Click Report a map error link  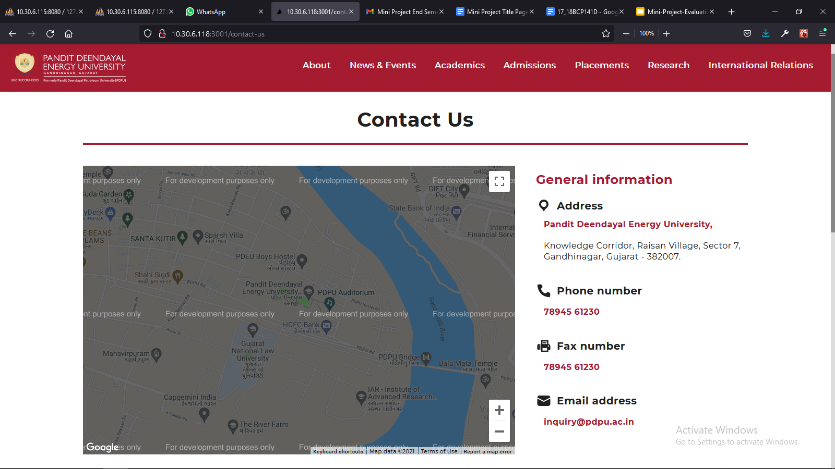(487, 451)
